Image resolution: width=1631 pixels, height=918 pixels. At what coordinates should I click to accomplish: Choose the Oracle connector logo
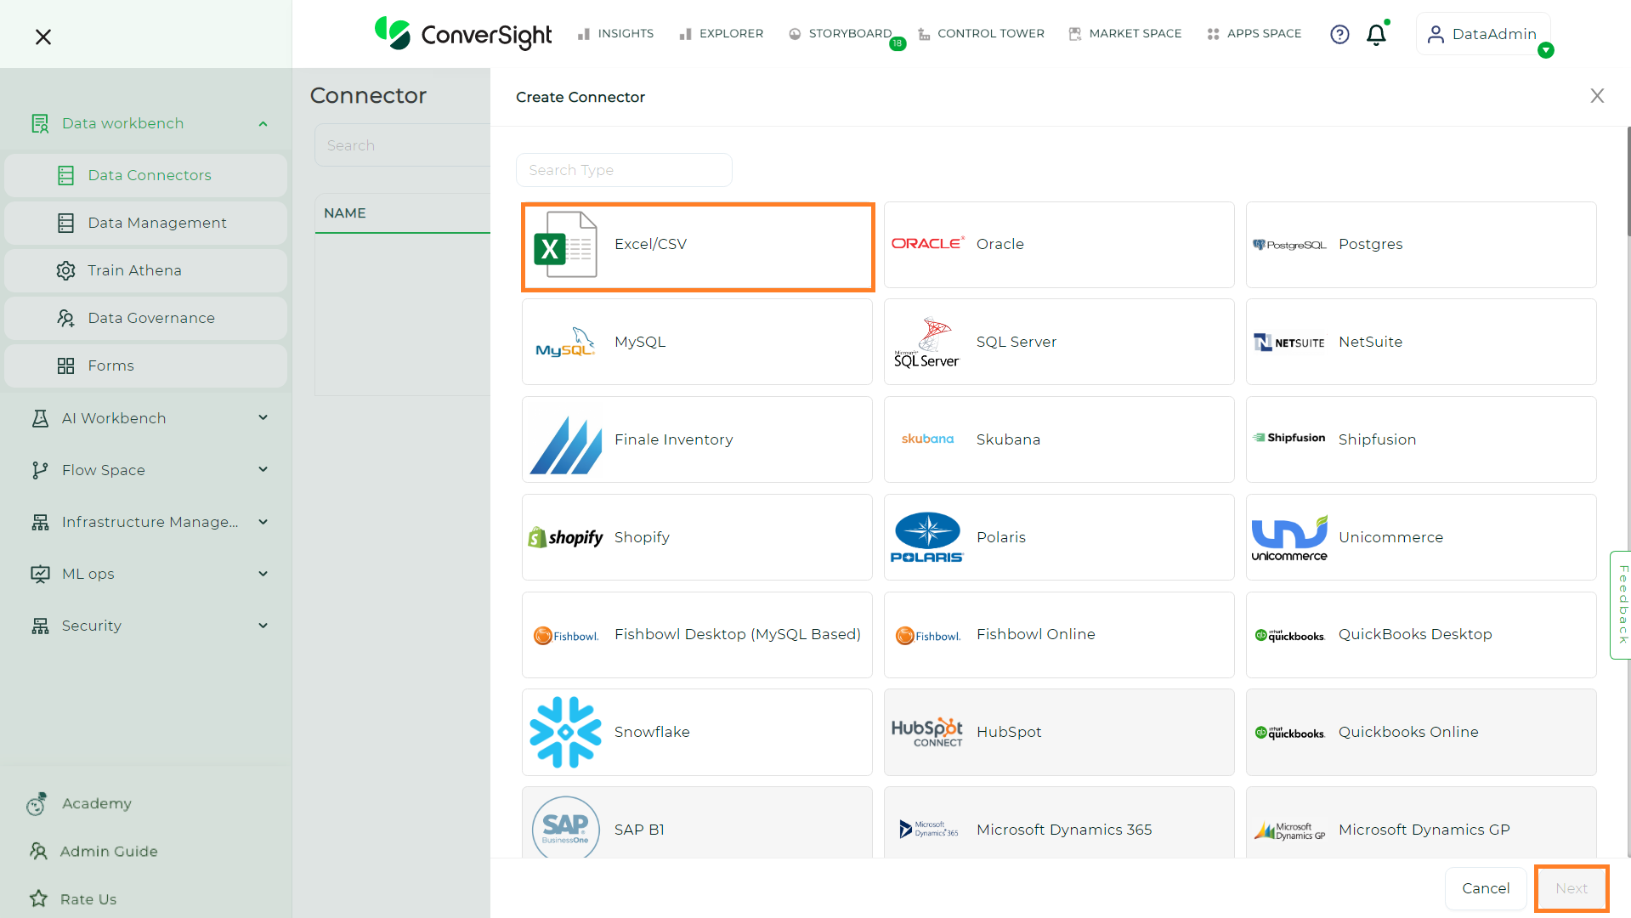pos(927,243)
